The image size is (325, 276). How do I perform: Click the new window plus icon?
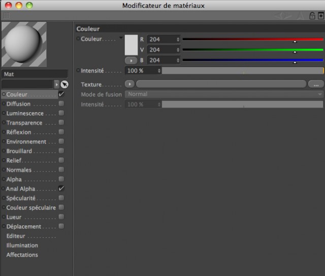coord(320,16)
